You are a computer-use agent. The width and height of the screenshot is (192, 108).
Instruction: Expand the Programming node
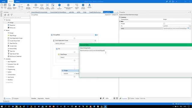(6, 69)
